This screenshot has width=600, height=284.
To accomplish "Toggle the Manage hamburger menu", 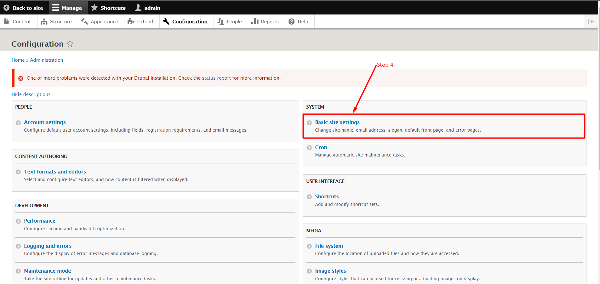I will point(55,8).
